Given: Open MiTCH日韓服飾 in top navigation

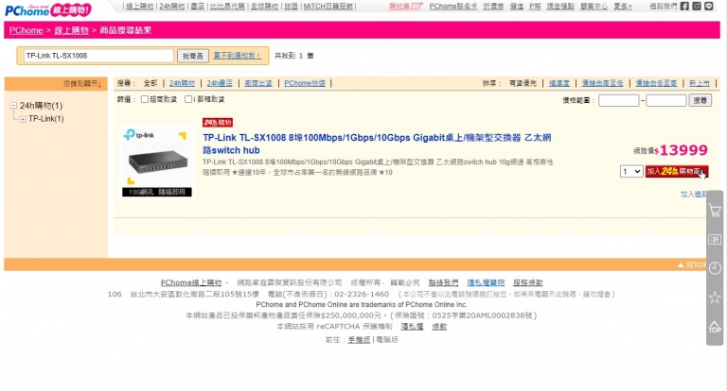Looking at the screenshot, I should [328, 6].
